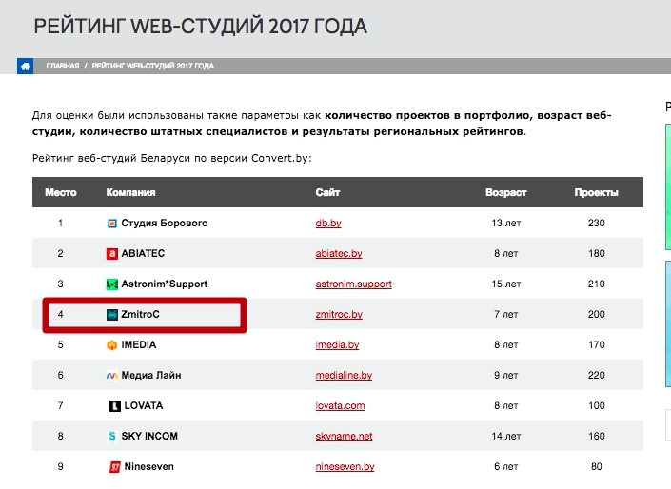Image resolution: width=671 pixels, height=489 pixels.
Task: Click the 15 лет age cell
Action: click(505, 284)
